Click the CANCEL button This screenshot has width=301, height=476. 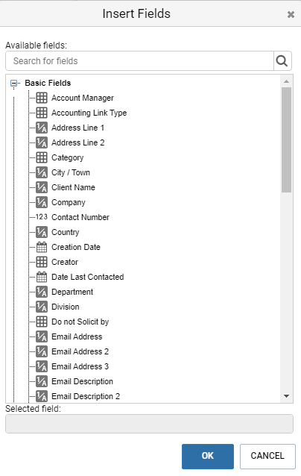[267, 457]
